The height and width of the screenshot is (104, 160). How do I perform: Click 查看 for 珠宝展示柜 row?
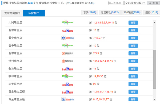coord(133,84)
